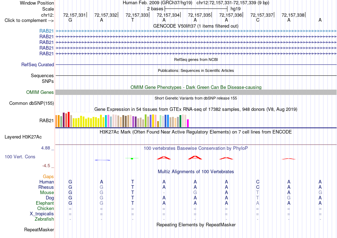This screenshot has width=337, height=238.
Task: Click the Human species label
Action: (46, 182)
